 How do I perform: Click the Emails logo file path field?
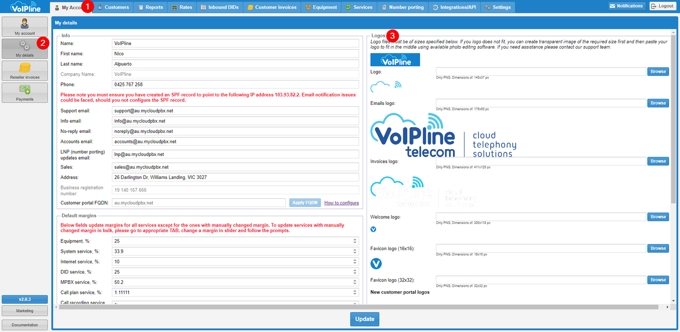541,103
